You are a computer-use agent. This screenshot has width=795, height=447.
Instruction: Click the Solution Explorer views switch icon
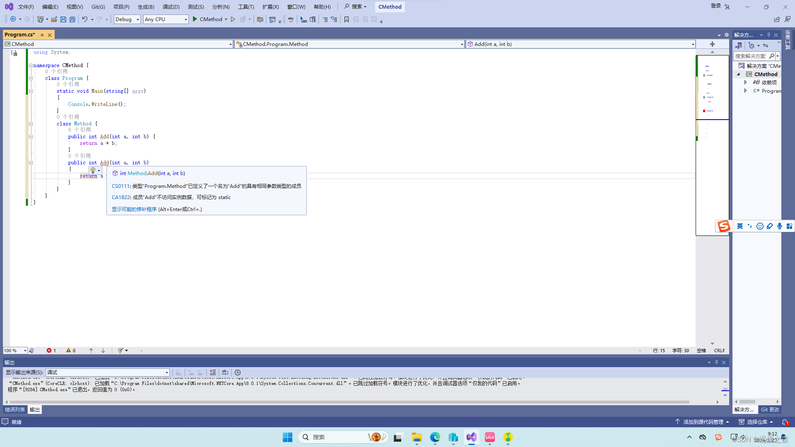(739, 46)
